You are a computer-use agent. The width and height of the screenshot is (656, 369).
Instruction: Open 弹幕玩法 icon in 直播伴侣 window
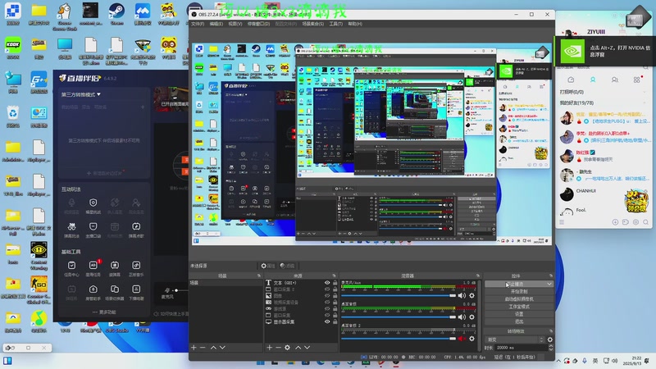pos(71,230)
